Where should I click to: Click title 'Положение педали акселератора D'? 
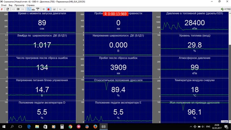42,103
